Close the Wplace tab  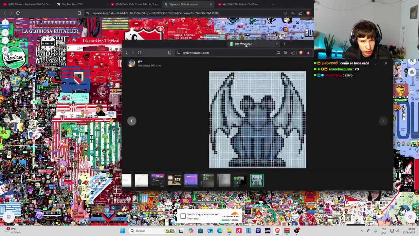tap(211, 4)
